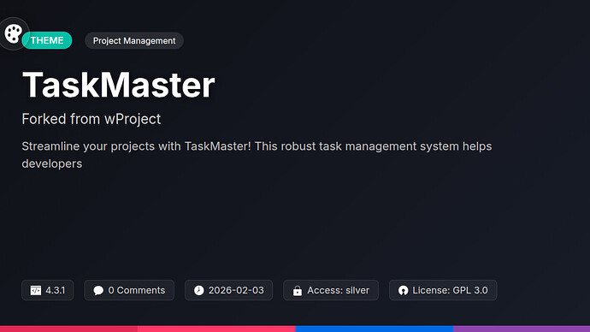Click the speech bubble comments icon
The image size is (590, 332).
tap(98, 290)
